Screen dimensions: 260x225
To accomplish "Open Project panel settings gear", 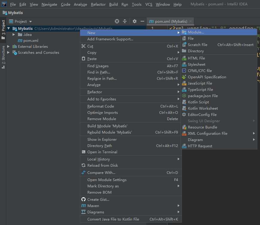I will click(134, 21).
